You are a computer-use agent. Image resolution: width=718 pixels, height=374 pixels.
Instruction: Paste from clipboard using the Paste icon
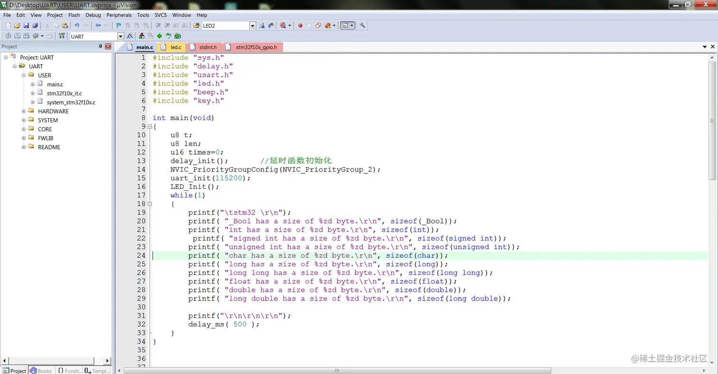pyautogui.click(x=65, y=26)
